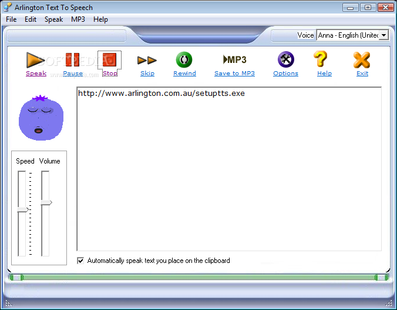
Task: Click the red Stop square icon
Action: [109, 59]
